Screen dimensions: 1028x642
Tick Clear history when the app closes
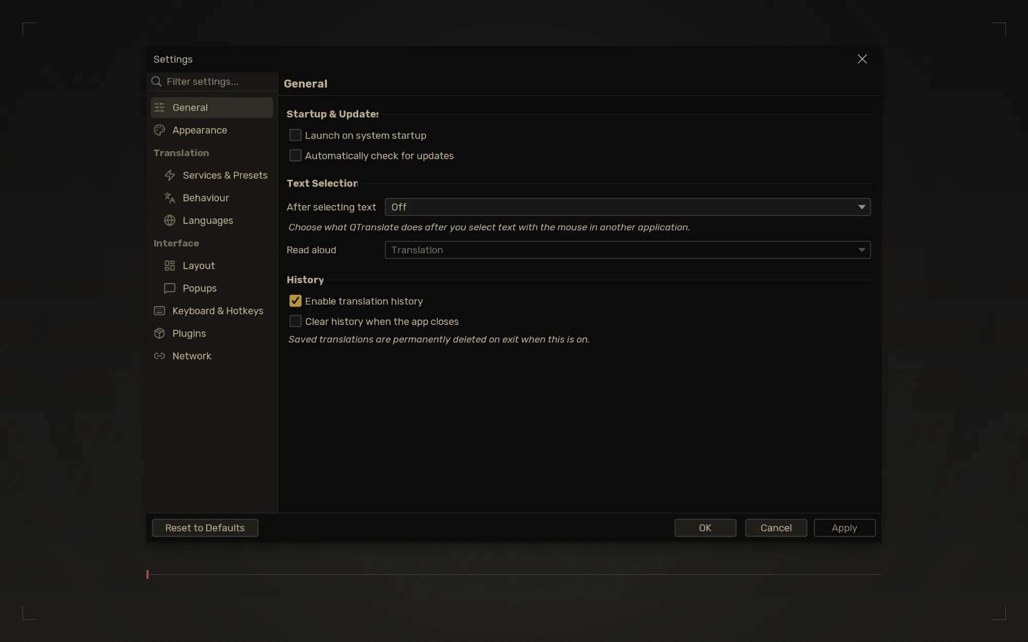pyautogui.click(x=295, y=321)
